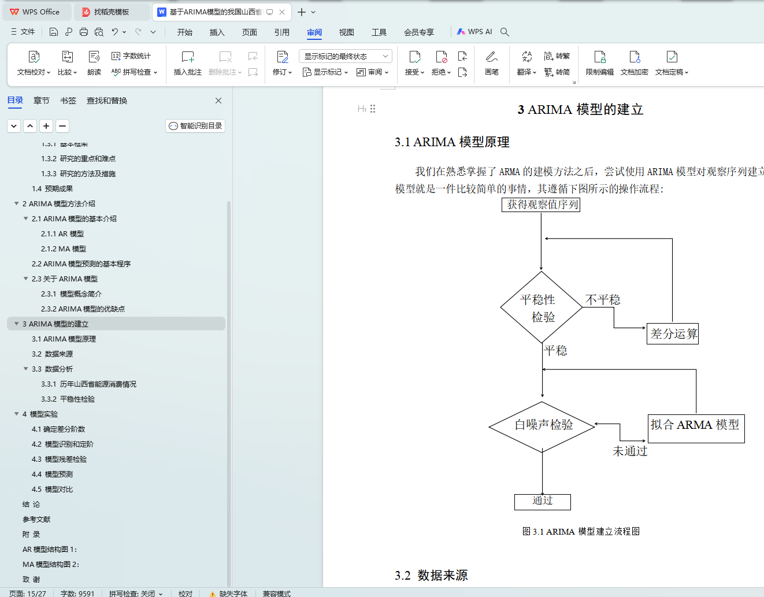The width and height of the screenshot is (764, 597).
Task: Click the up arrow button in outline pane
Action: [30, 125]
